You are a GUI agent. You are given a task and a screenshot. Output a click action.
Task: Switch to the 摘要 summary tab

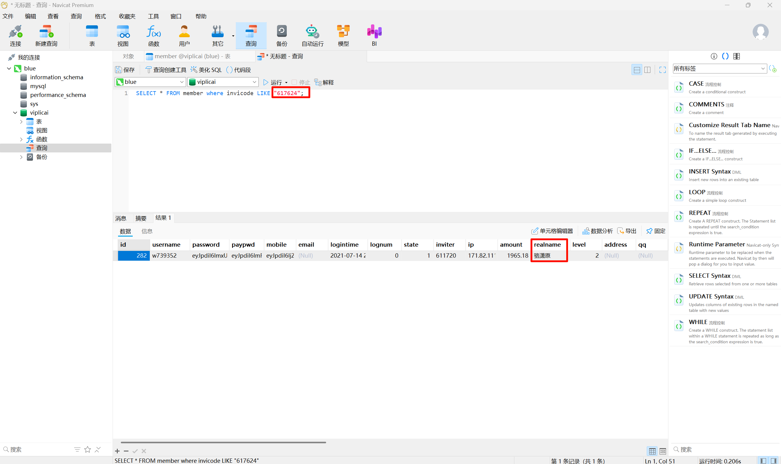(141, 218)
